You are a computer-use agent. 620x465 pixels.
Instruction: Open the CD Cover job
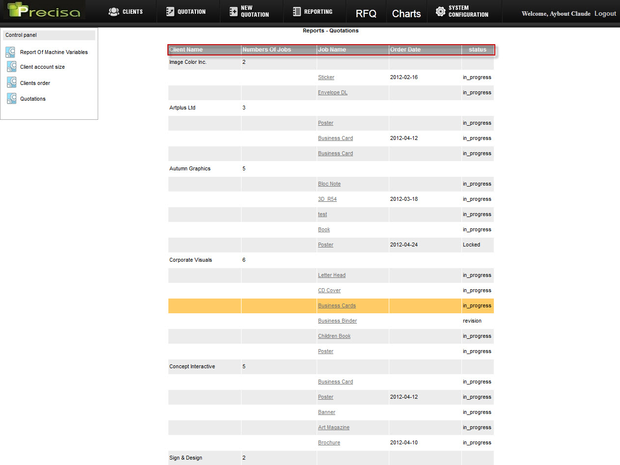[329, 290]
